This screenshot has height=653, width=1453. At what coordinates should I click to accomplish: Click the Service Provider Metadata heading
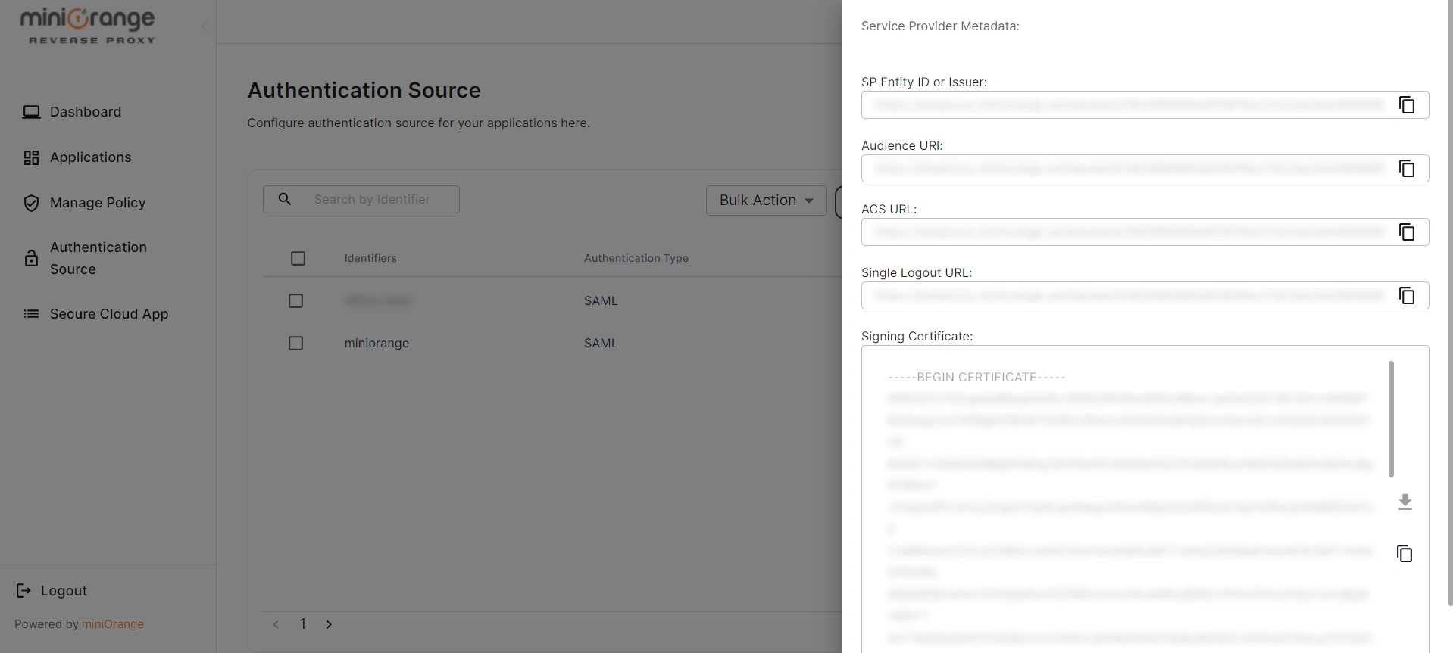coord(940,26)
